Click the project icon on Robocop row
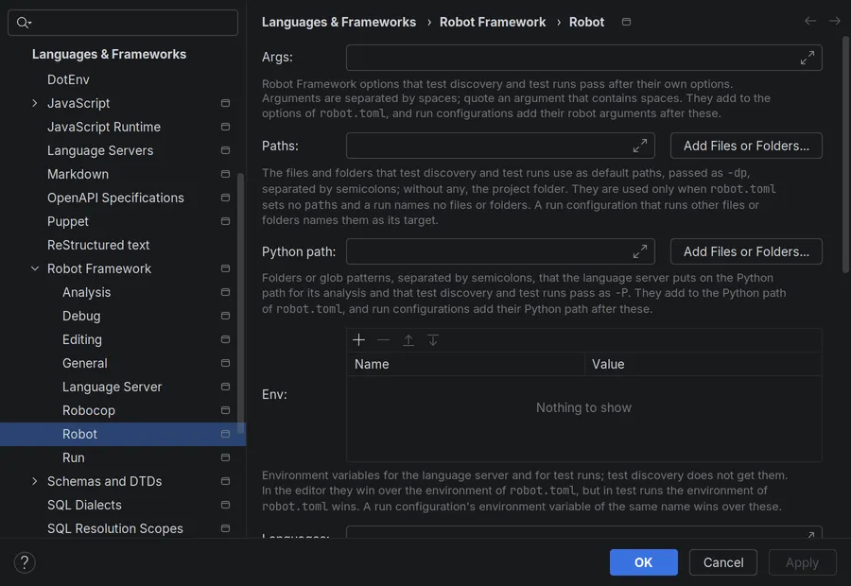 [225, 410]
